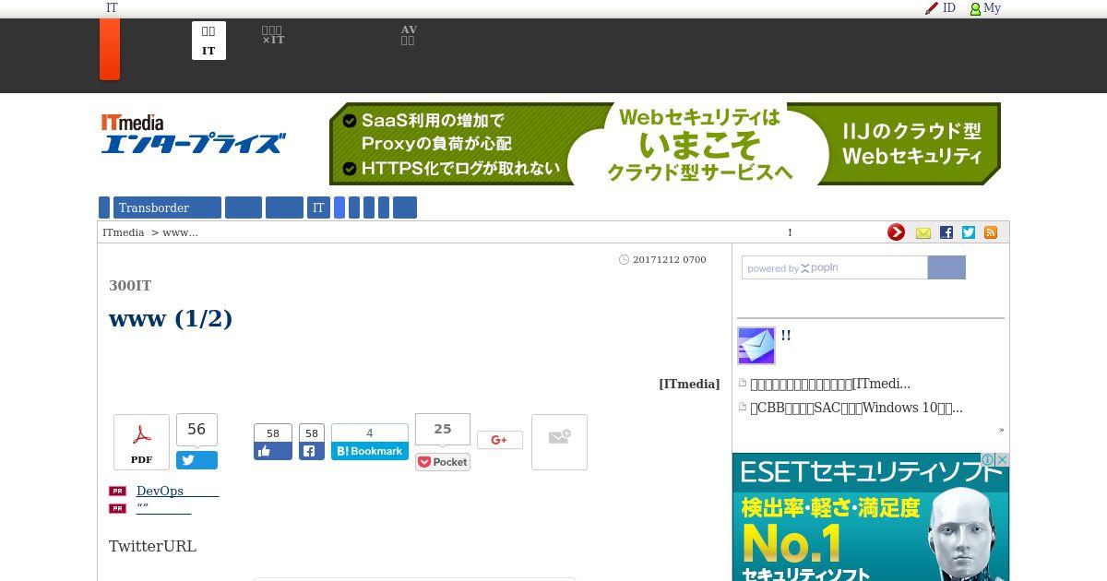
Task: Click the » more link in sidebar
Action: pyautogui.click(x=1001, y=430)
